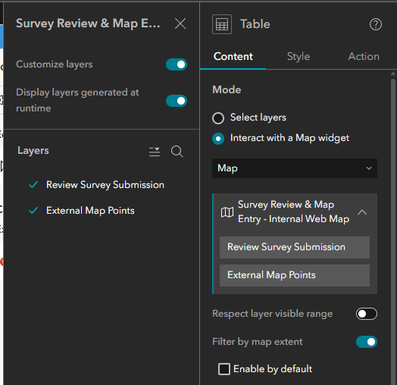Click Review Survey Submission layer button
Image resolution: width=397 pixels, height=385 pixels.
(x=295, y=247)
